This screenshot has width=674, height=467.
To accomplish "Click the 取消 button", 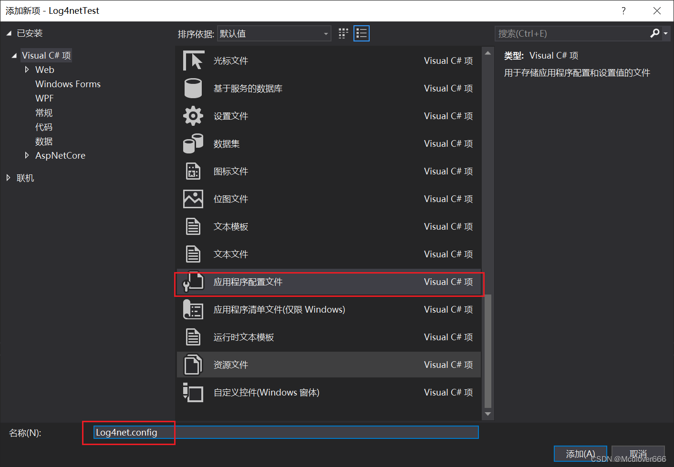I will tap(638, 454).
